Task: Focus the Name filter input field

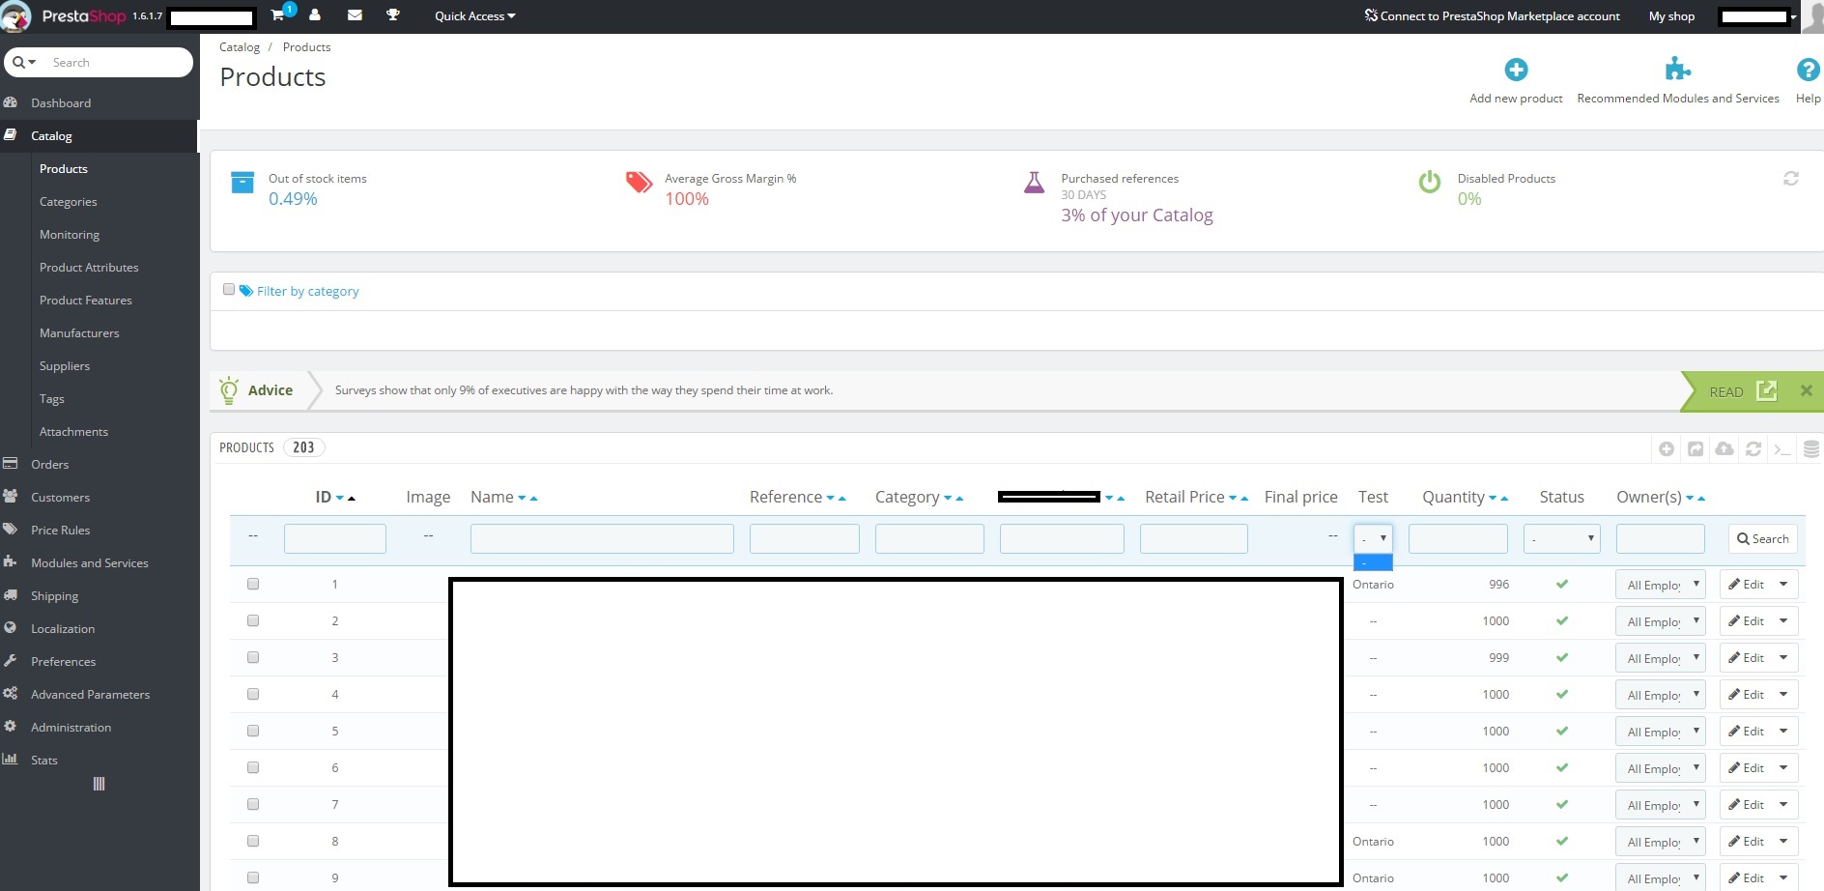Action: 602,538
